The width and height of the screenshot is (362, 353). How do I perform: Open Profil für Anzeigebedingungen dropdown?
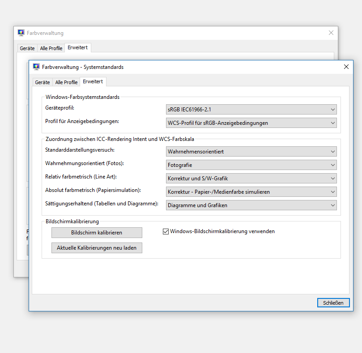251,123
